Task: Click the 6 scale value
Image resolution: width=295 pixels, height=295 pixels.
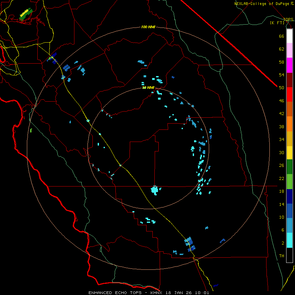Action: [283, 230]
